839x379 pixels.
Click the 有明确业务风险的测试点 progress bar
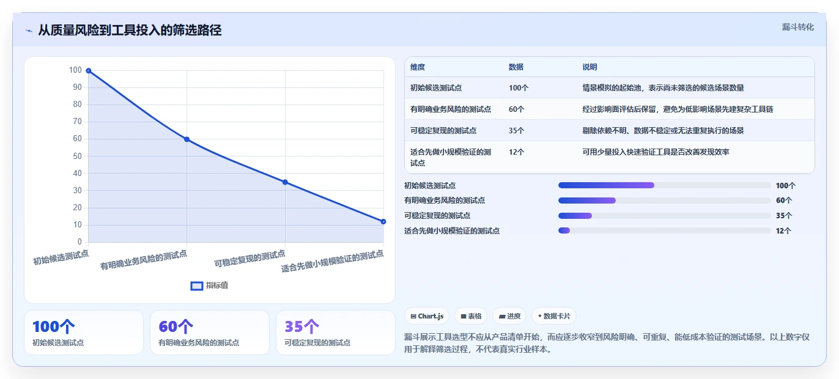664,201
